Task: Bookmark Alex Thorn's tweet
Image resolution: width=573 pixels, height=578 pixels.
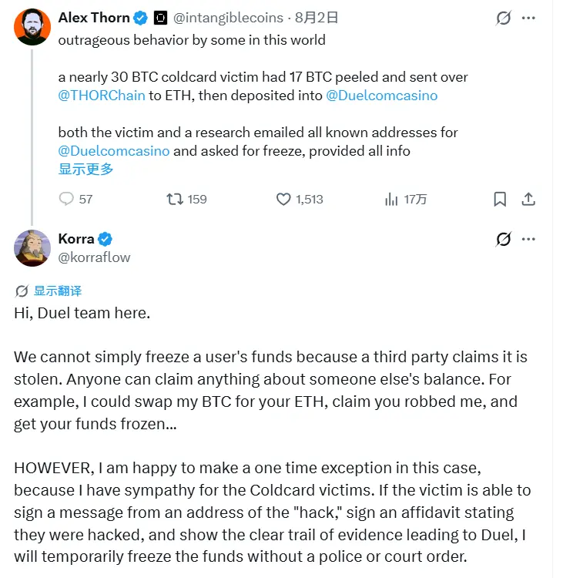Action: (500, 199)
